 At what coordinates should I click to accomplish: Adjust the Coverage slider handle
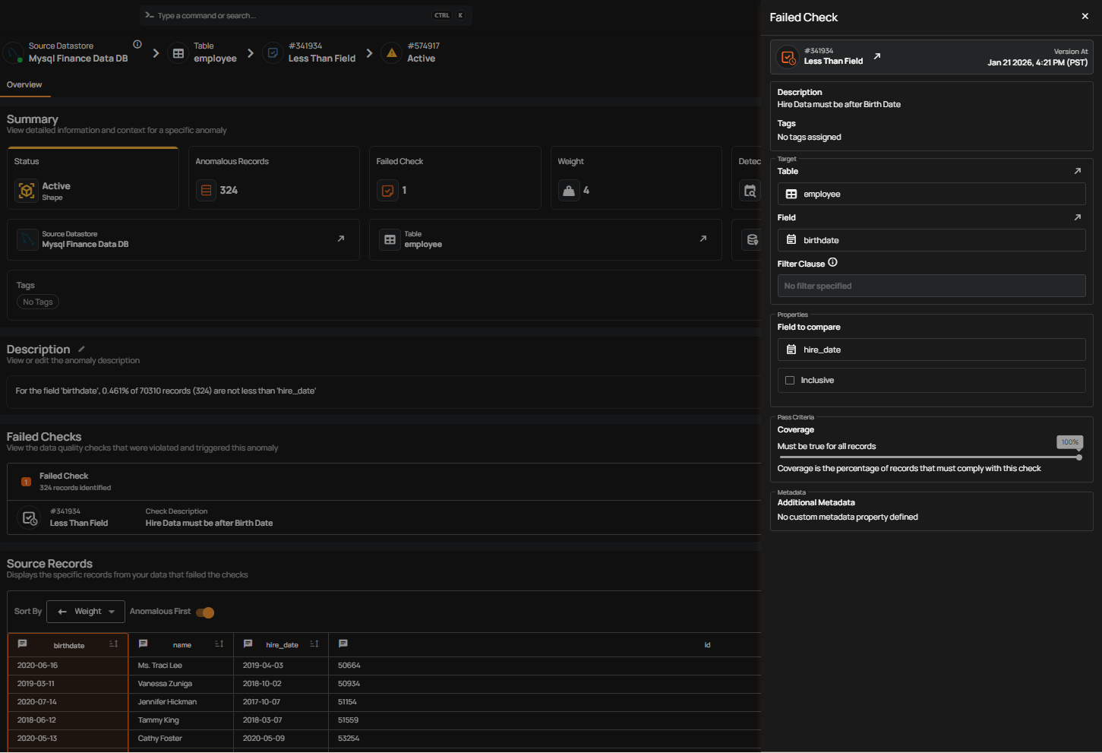point(1079,457)
